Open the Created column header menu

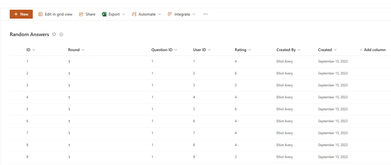coord(327,50)
